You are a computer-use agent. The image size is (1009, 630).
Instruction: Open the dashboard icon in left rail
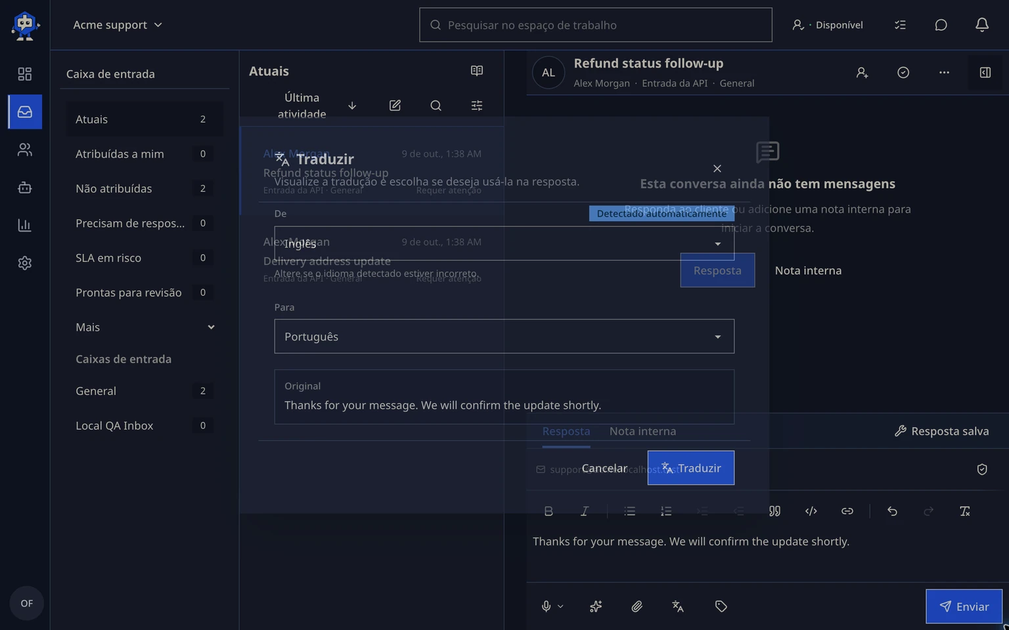click(25, 74)
